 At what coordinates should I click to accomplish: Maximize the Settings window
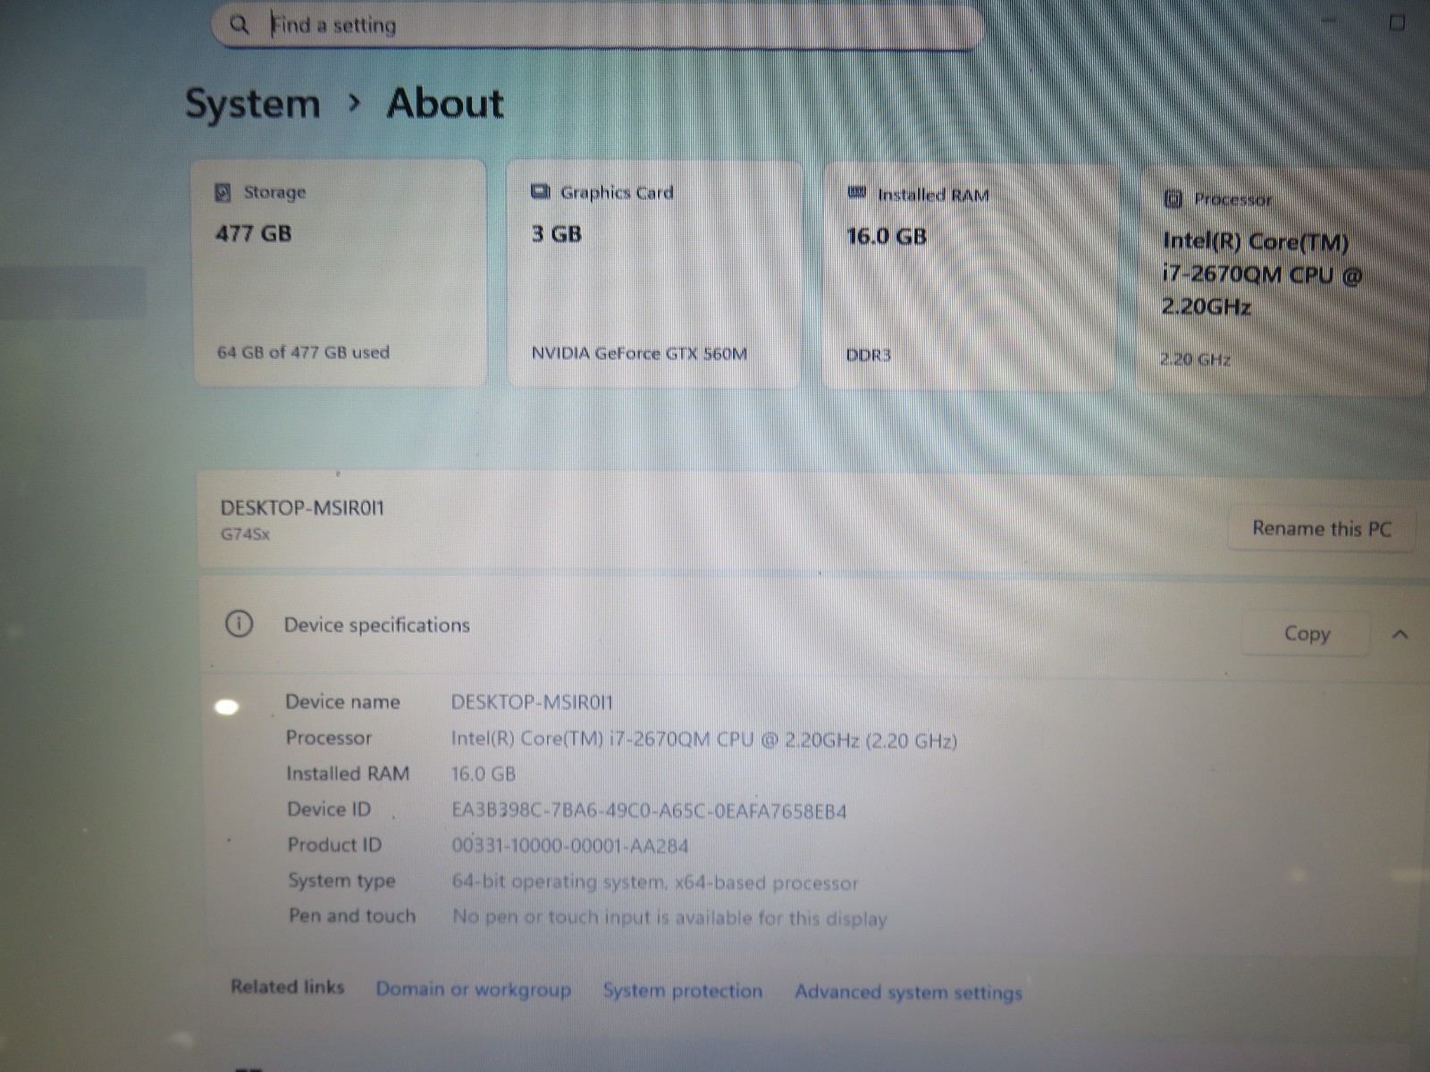[x=1398, y=24]
